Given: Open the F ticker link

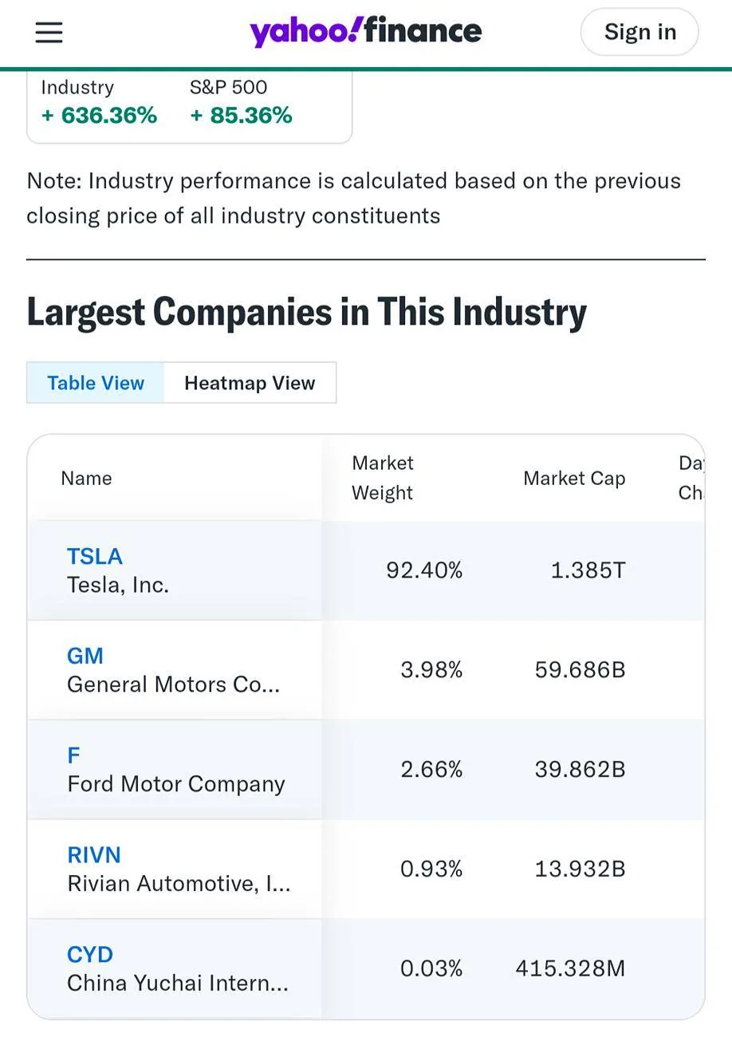Looking at the screenshot, I should tap(73, 755).
